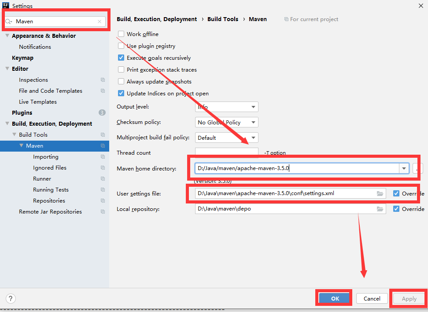Clear the Maven search text with X icon

tap(100, 22)
